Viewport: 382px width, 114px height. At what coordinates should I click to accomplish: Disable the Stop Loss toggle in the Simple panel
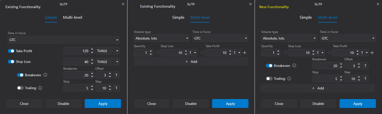pos(11,62)
